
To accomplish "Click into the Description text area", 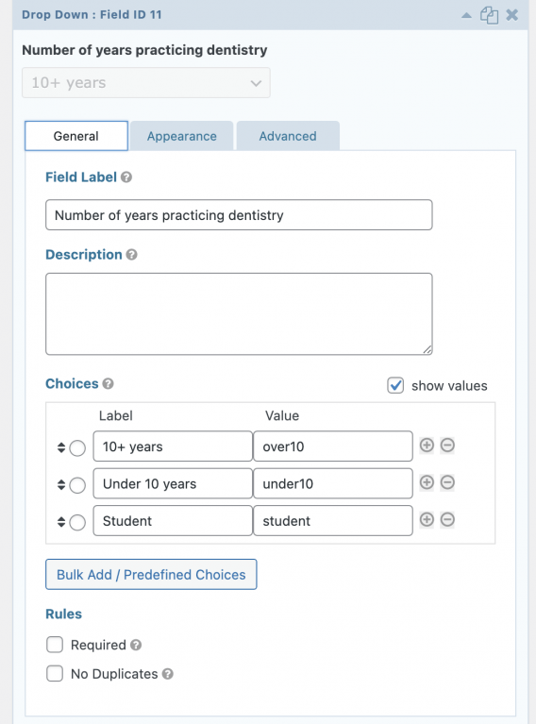I will pyautogui.click(x=239, y=314).
